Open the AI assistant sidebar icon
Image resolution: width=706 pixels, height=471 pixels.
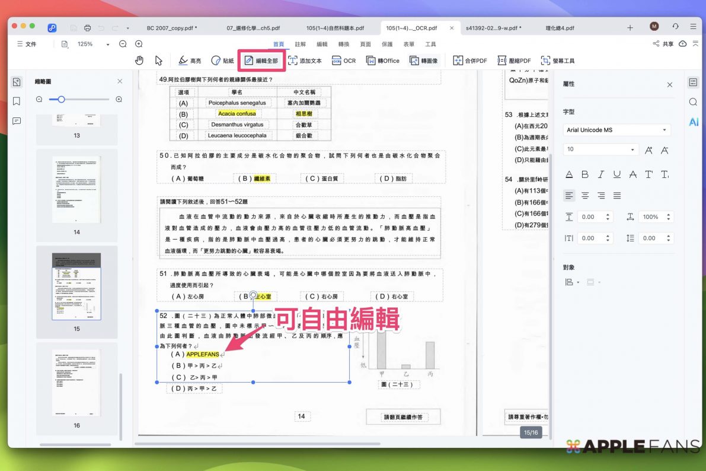coord(693,122)
